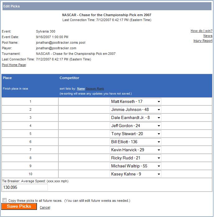Click the event date 9/16/2007 1:00:00 PM
Viewport: 214px width, 217px height.
click(x=52, y=37)
